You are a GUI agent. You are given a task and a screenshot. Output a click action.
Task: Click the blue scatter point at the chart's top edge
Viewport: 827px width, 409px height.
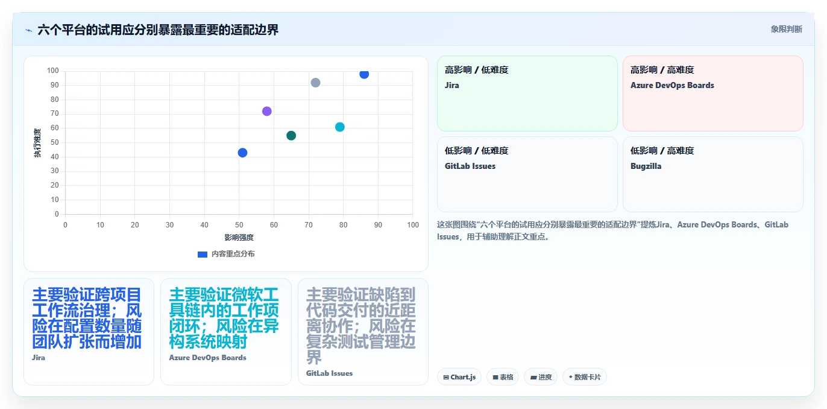coord(364,74)
